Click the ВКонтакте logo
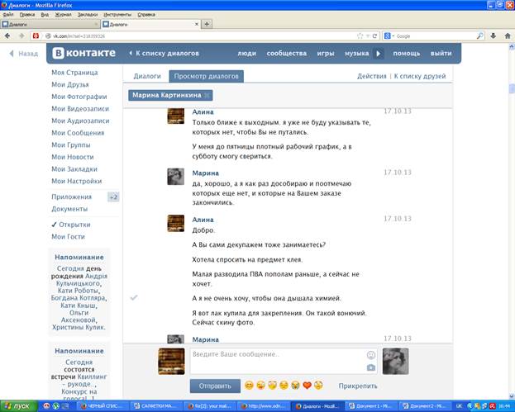The width and height of the screenshot is (515, 412). (x=84, y=53)
